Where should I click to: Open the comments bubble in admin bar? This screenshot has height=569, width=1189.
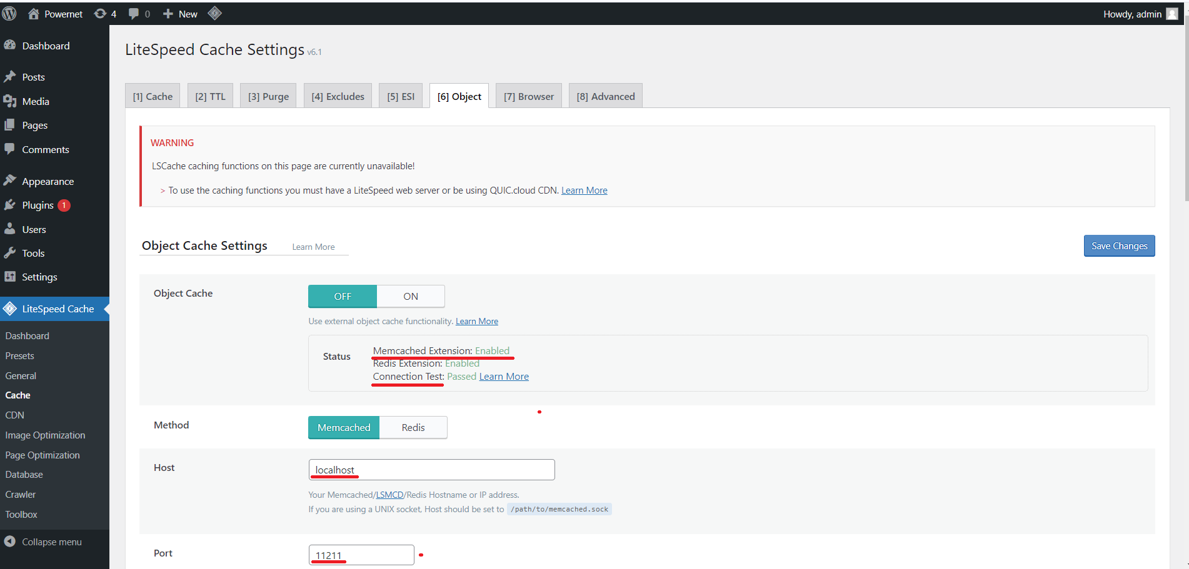[134, 14]
